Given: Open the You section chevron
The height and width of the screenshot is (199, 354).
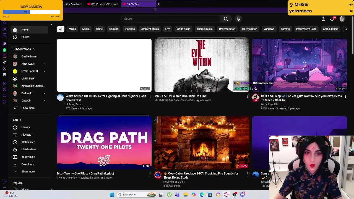Looking at the screenshot, I should point(20,120).
